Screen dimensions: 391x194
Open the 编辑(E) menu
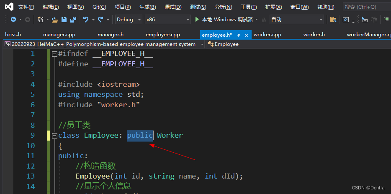(51, 7)
